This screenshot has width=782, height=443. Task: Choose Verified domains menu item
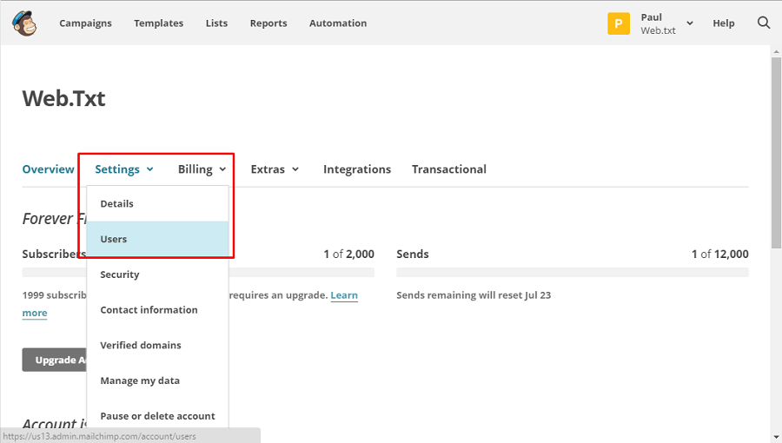pos(157,346)
